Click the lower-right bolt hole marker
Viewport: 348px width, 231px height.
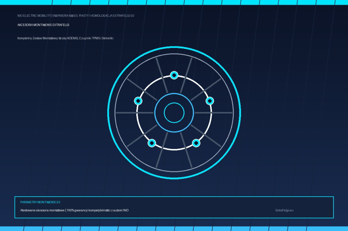(x=196, y=143)
